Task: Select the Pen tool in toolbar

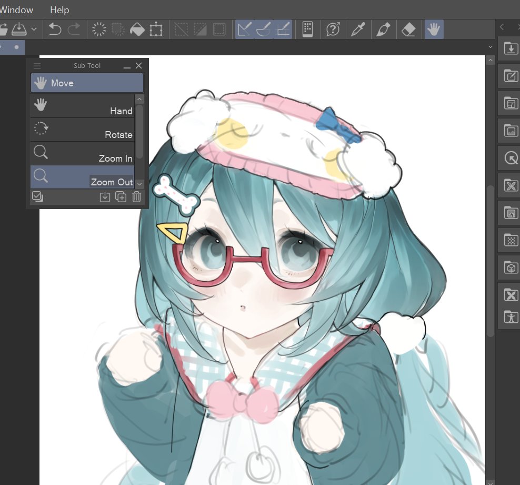Action: pyautogui.click(x=383, y=29)
